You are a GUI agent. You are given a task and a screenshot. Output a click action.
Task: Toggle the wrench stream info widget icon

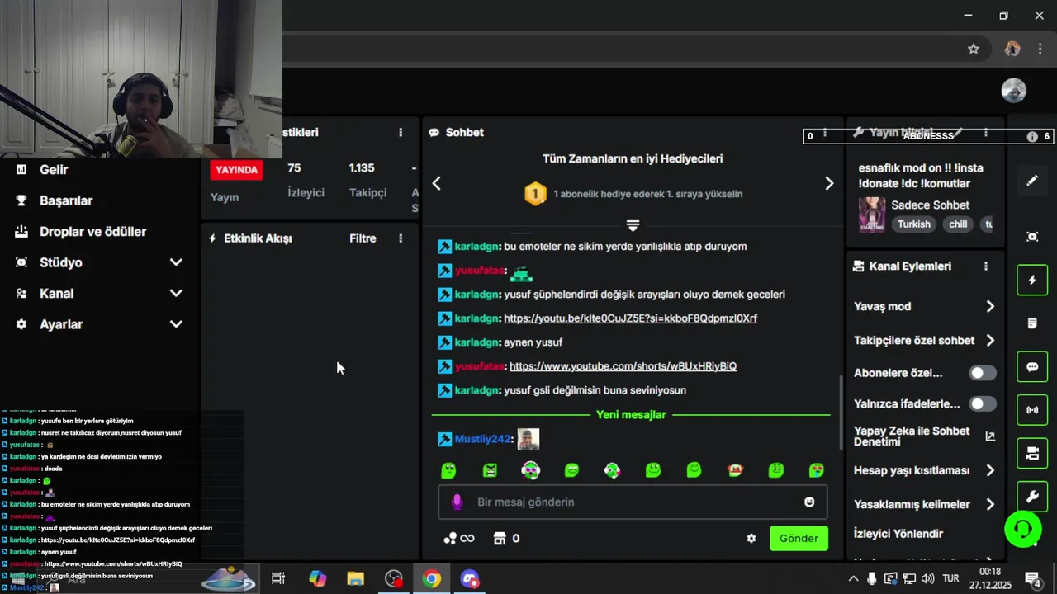coord(1032,497)
